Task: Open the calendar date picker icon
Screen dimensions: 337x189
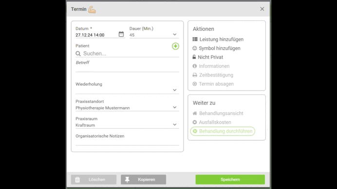Action: (x=121, y=34)
